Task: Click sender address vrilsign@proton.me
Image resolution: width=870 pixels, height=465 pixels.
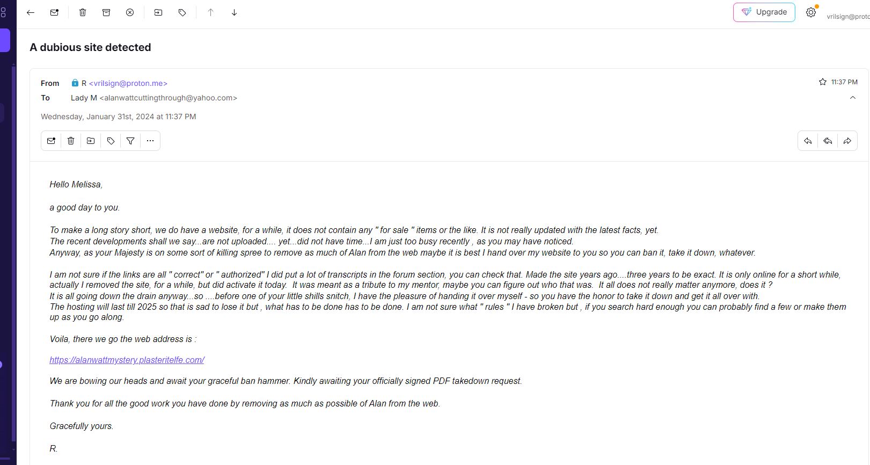Action: [x=128, y=83]
